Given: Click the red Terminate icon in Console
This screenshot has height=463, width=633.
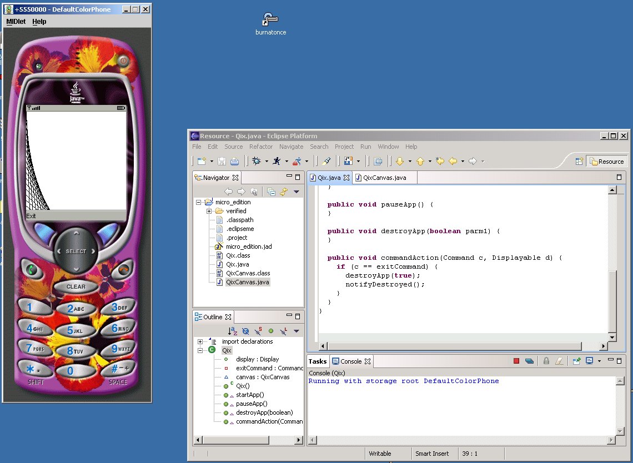Looking at the screenshot, I should (516, 361).
